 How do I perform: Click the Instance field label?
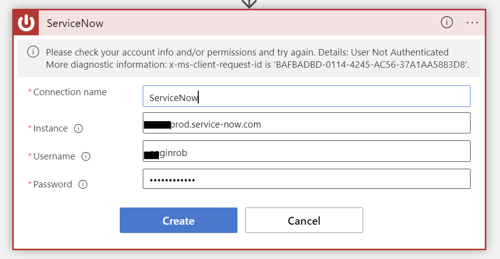(51, 128)
